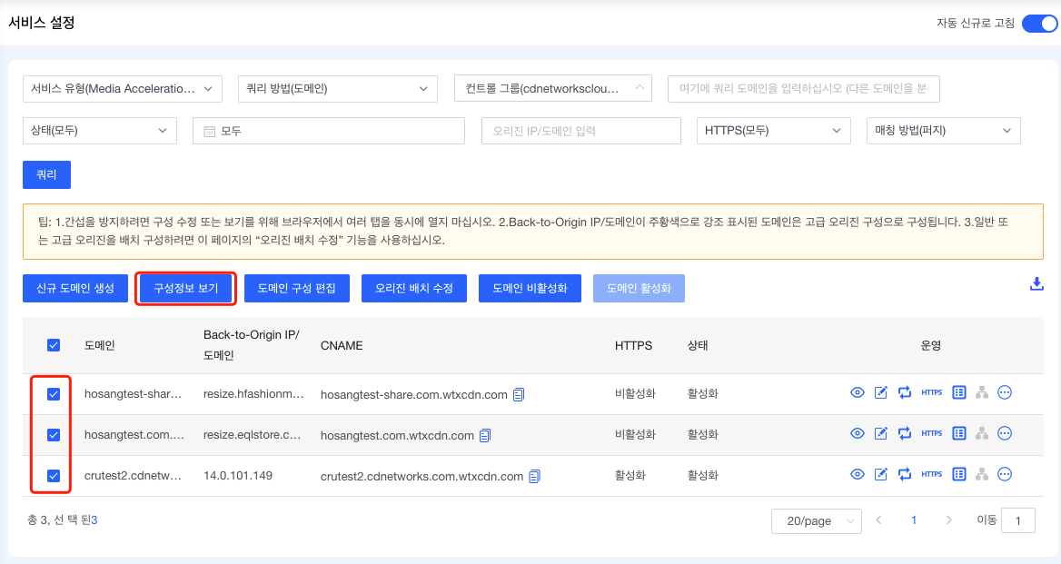Uncheck the select-all checkbox in table header
The image size is (1061, 564).
[x=54, y=345]
